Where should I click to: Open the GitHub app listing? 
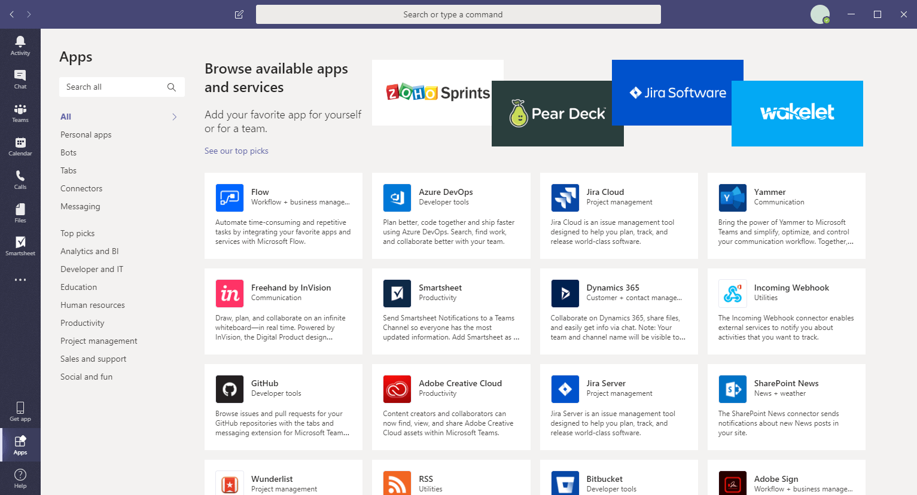click(x=283, y=407)
